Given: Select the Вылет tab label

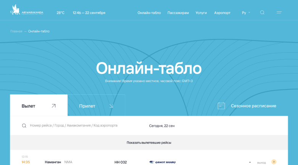Looking at the screenshot, I should (29, 106).
